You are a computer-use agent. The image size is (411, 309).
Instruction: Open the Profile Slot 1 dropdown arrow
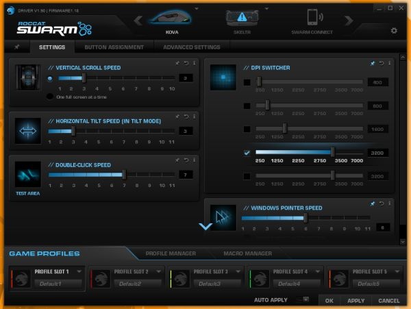(x=79, y=271)
